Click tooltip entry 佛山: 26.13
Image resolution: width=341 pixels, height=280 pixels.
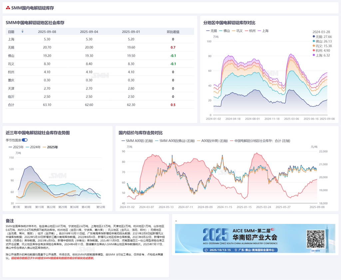(322, 41)
